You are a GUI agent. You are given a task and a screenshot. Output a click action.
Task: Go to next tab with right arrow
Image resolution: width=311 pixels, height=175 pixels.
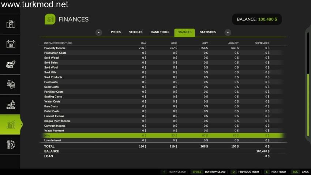(x=228, y=32)
